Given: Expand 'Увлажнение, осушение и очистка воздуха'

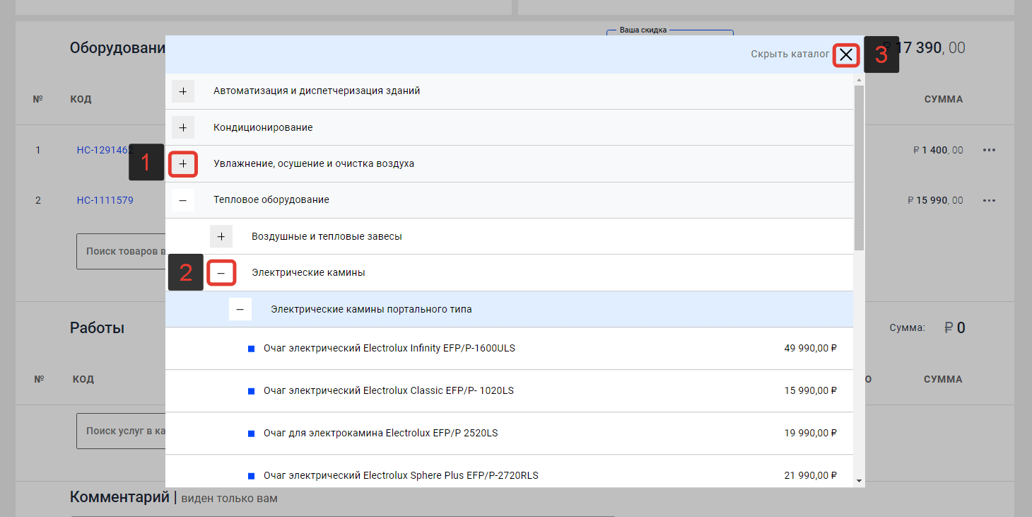Looking at the screenshot, I should [183, 164].
